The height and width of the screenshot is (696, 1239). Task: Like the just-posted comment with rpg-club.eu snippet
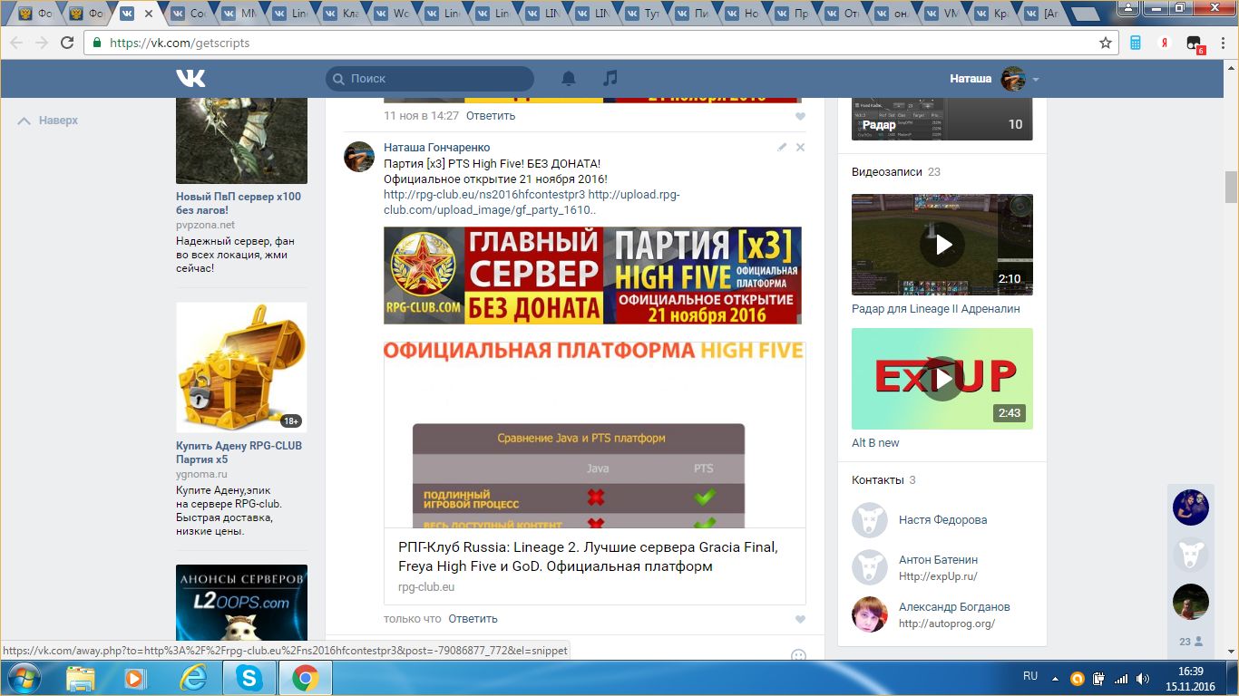pos(800,620)
